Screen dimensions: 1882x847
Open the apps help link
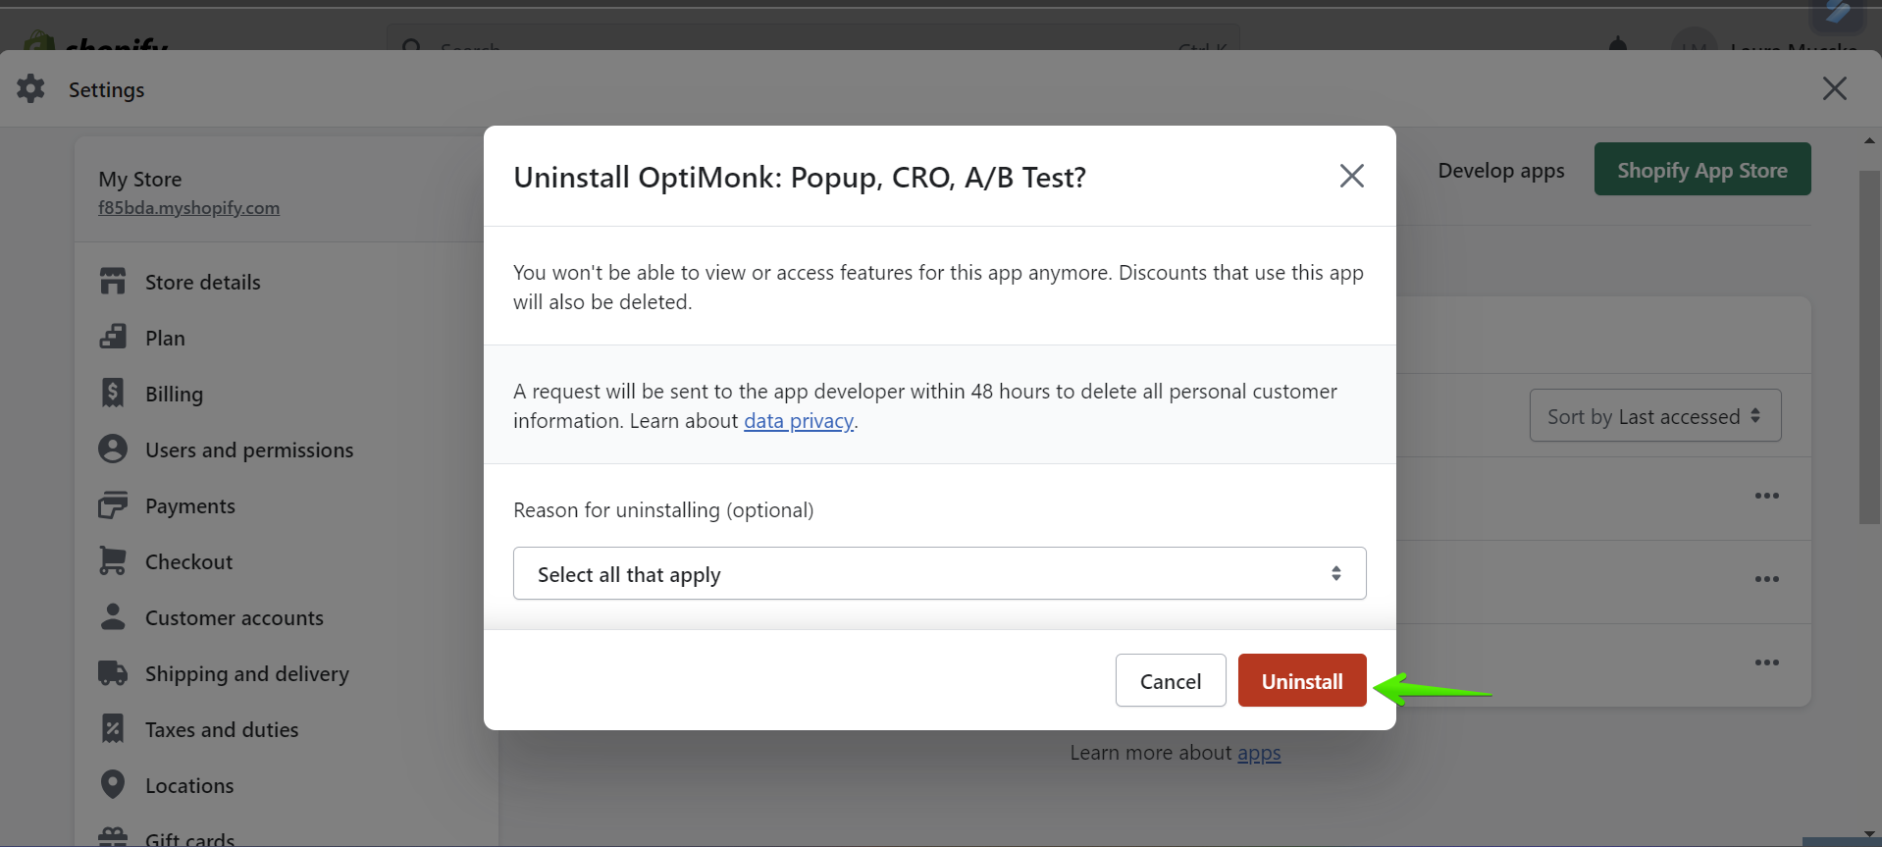(x=1259, y=753)
